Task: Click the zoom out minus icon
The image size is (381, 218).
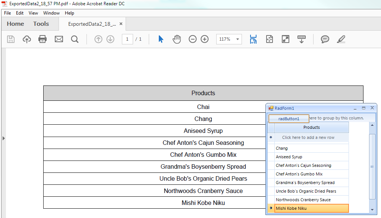Action: pyautogui.click(x=192, y=39)
